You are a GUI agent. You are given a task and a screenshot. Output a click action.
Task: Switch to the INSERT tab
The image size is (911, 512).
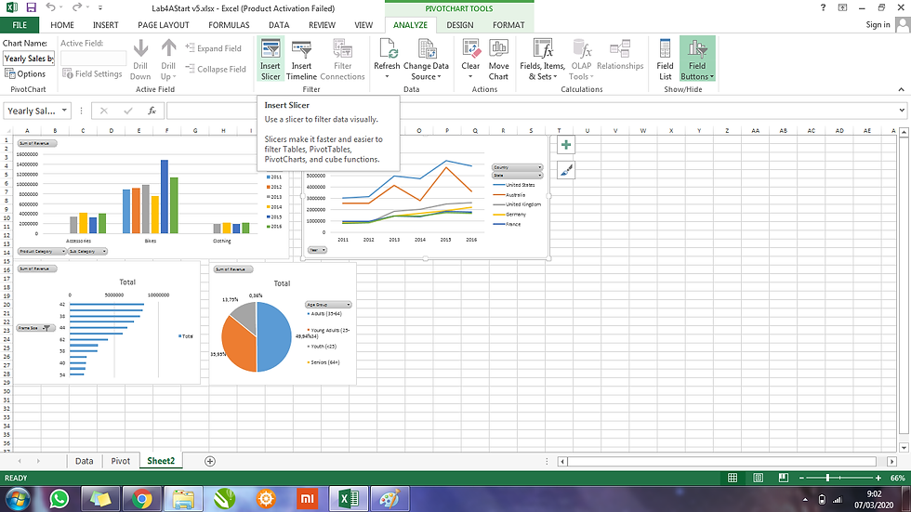point(106,25)
